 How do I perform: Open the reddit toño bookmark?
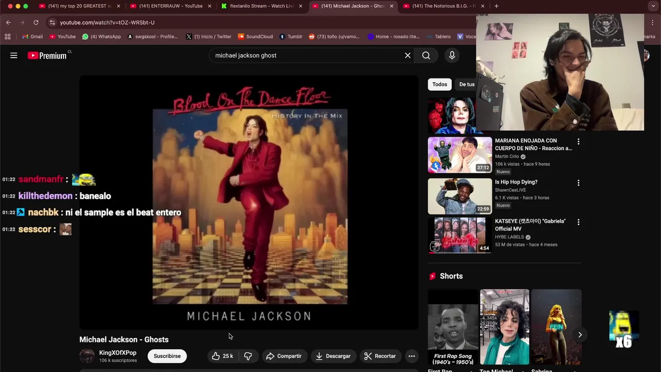tap(334, 37)
